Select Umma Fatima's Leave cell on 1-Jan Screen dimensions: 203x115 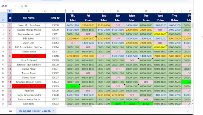(73, 86)
